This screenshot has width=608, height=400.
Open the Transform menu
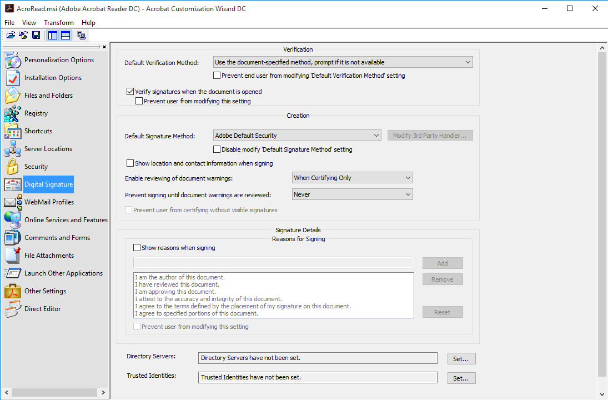(58, 23)
